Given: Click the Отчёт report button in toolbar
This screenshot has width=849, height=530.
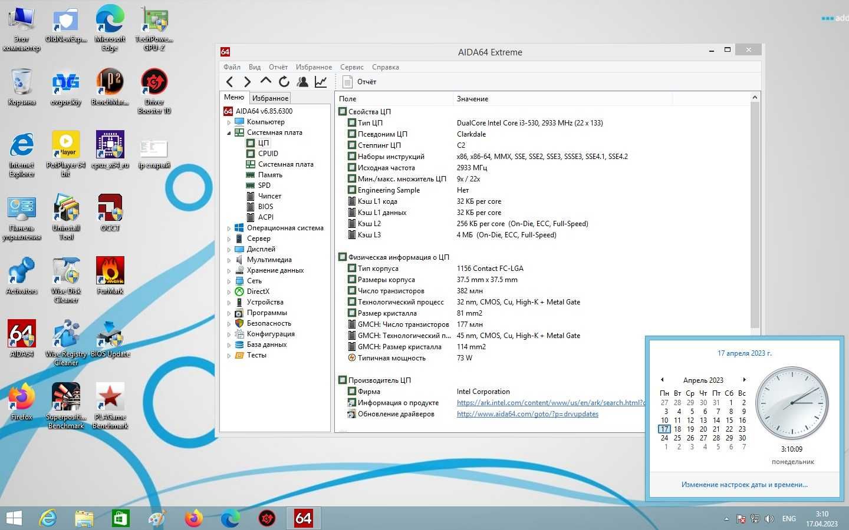Looking at the screenshot, I should (360, 82).
